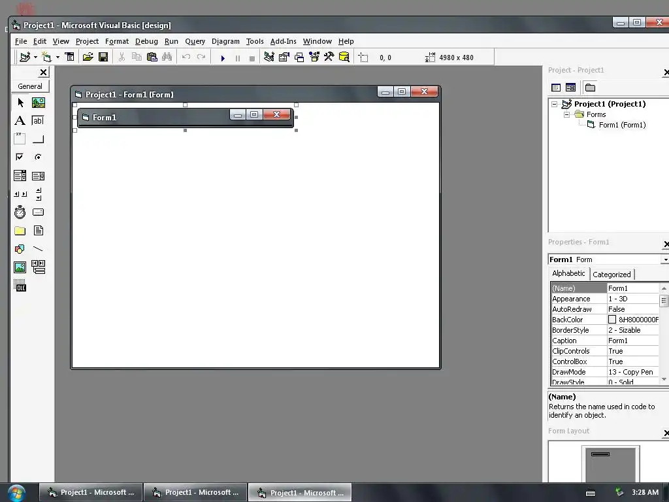The height and width of the screenshot is (502, 669).
Task: Select the HScrollBar control tool
Action: [20, 193]
